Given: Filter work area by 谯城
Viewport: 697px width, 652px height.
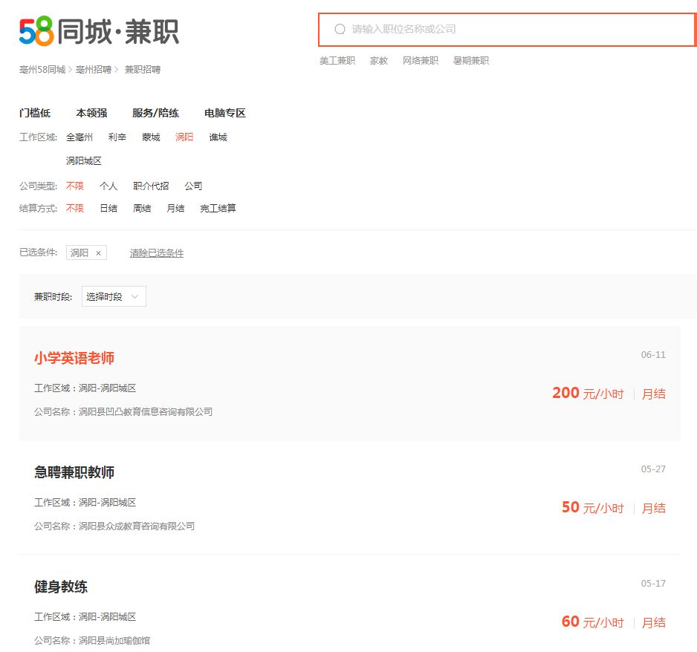Looking at the screenshot, I should point(218,137).
